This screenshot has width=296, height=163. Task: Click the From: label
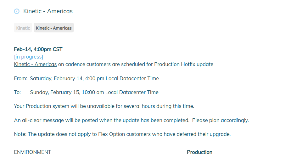[20, 78]
